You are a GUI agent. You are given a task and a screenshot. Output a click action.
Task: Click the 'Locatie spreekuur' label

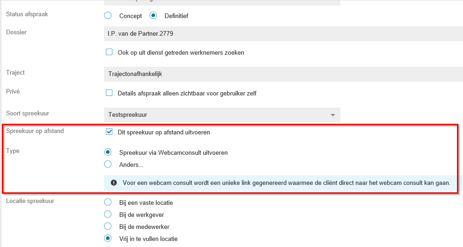click(30, 201)
